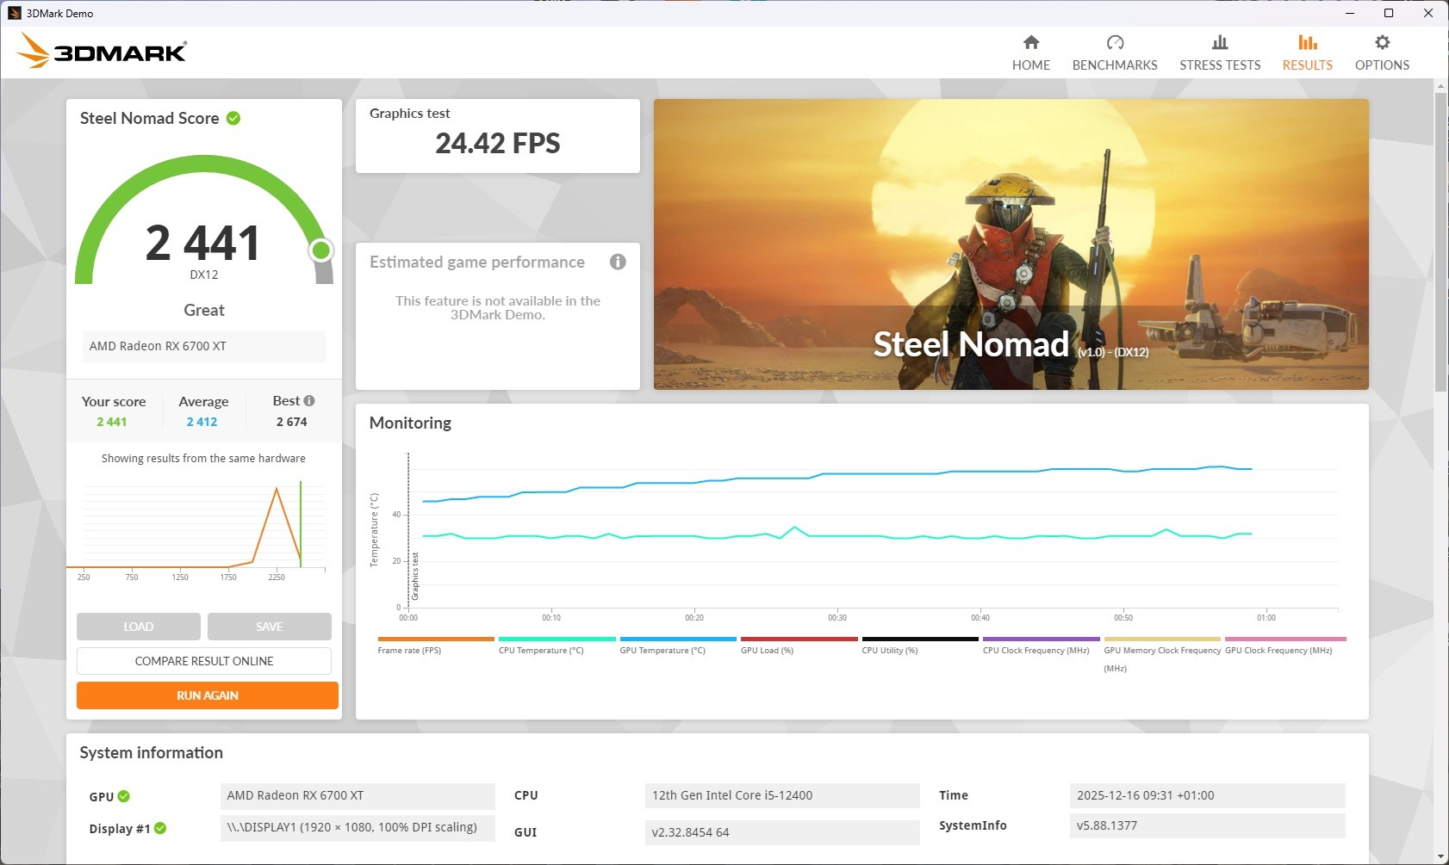Click the Best score value 2 674
Image resolution: width=1449 pixels, height=865 pixels.
pyautogui.click(x=292, y=422)
